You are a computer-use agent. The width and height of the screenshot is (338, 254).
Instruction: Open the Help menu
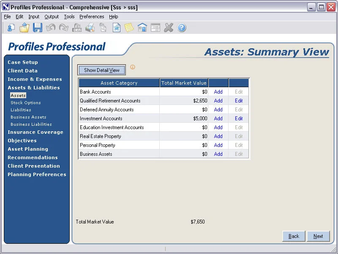coord(113,17)
